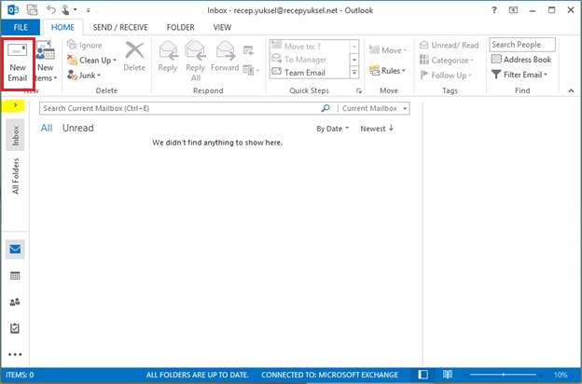582x384 pixels.
Task: Toggle the Newest sort order
Action: [377, 129]
